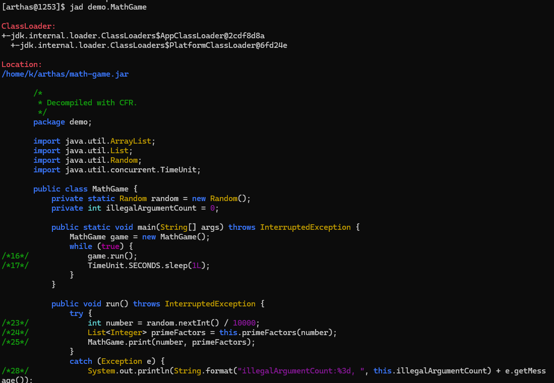Click the red 'Location:' heading
The image size is (554, 383).
coord(22,65)
